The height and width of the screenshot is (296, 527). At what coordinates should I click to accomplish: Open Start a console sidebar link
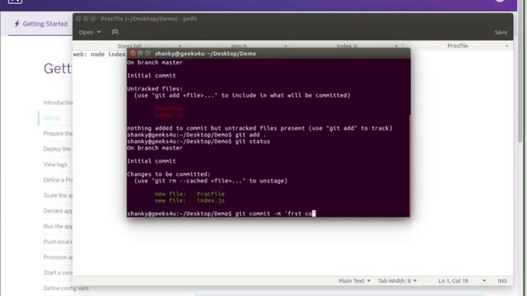click(58, 272)
